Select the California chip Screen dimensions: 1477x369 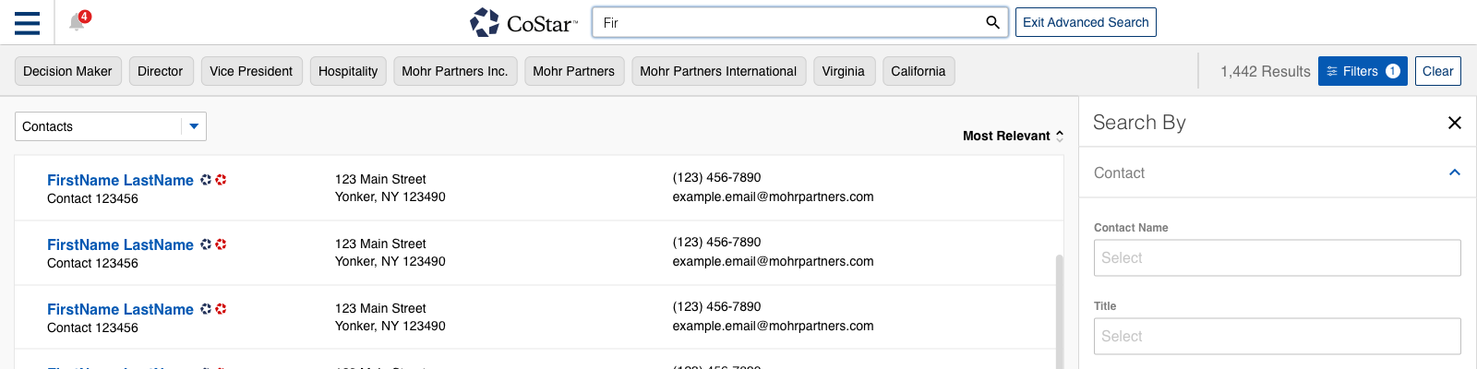click(919, 71)
